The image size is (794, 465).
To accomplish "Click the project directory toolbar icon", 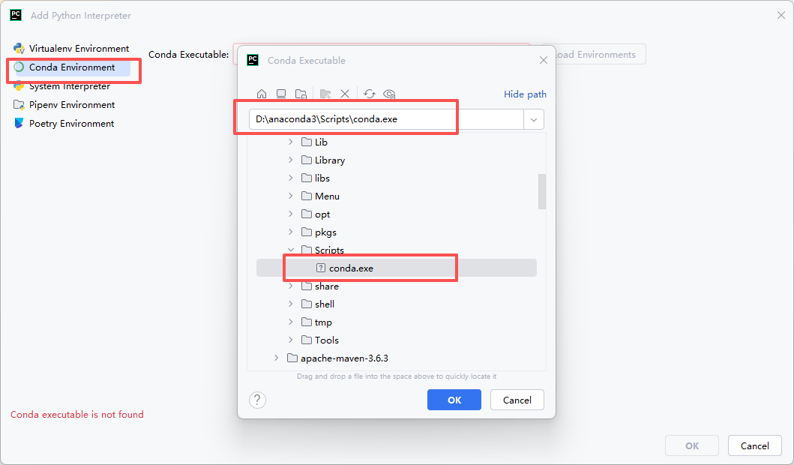I will pos(301,94).
